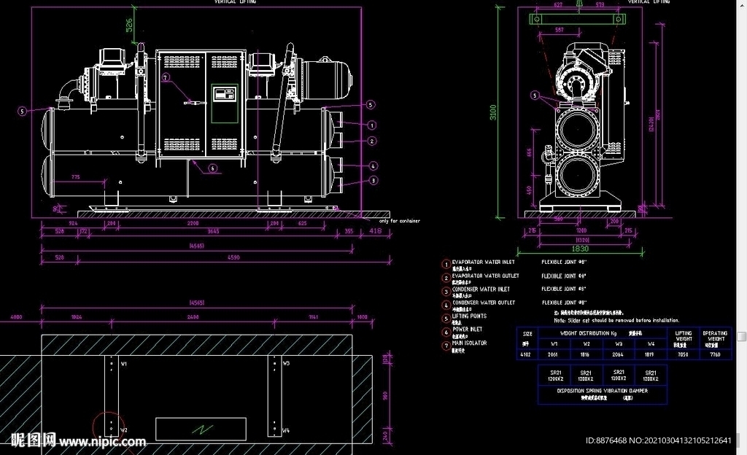
Task: Select the Operating Weight table header
Action: click(x=715, y=339)
